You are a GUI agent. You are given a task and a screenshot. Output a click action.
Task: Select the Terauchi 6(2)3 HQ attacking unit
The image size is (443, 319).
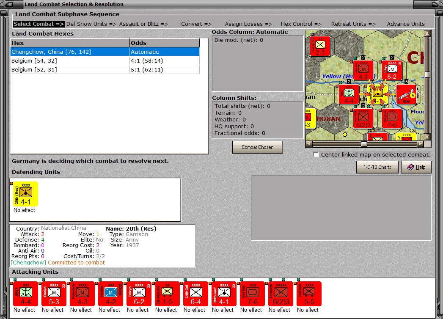[281, 294]
